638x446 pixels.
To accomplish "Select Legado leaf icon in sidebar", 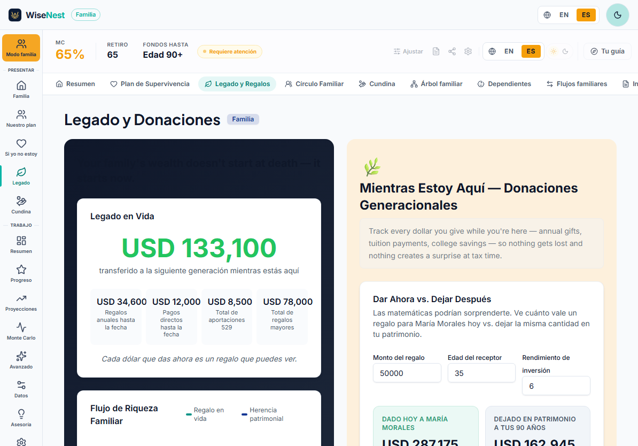I will (21, 176).
